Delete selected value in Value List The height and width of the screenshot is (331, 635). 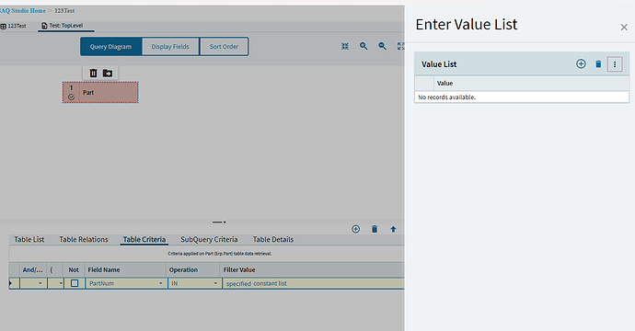(x=598, y=64)
